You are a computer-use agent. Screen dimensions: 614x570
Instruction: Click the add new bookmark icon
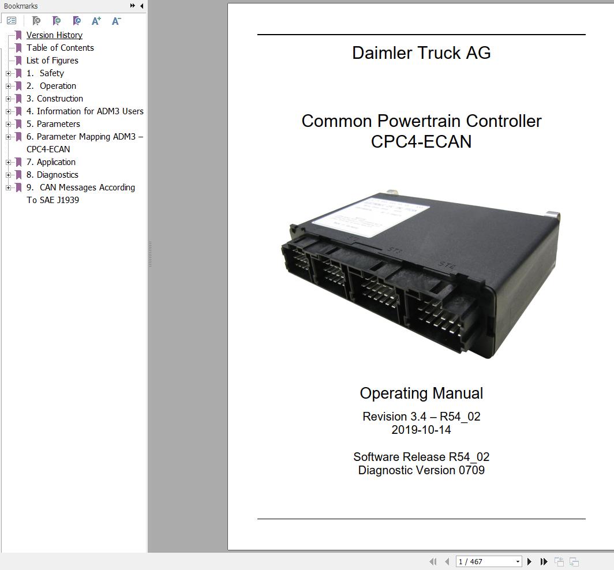[x=57, y=21]
